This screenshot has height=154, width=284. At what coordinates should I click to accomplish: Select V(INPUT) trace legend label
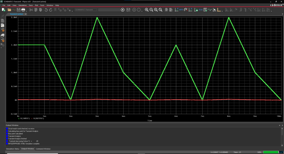coord(25,118)
